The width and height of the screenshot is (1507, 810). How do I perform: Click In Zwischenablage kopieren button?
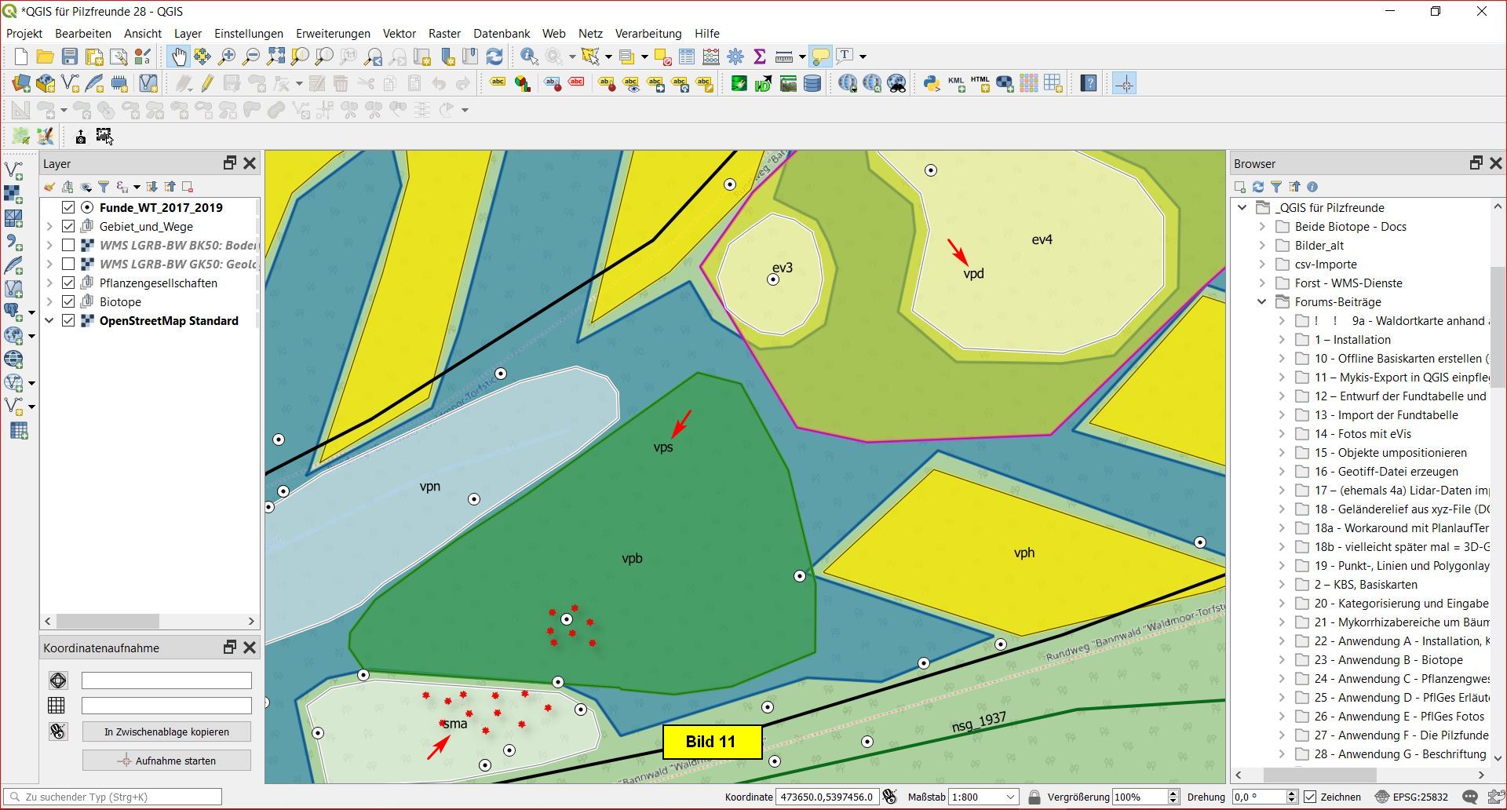click(166, 732)
